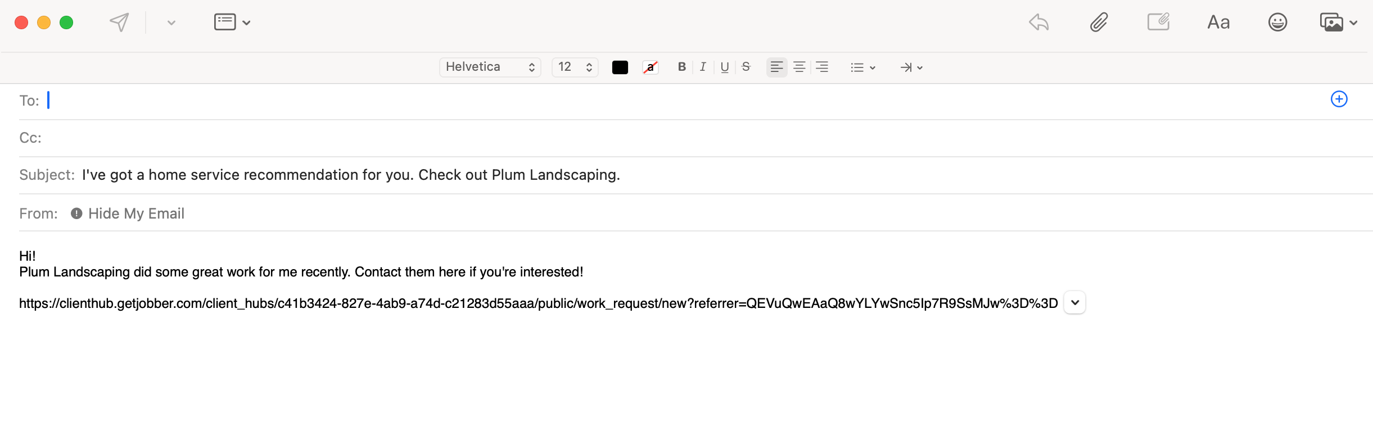The height and width of the screenshot is (445, 1373).
Task: Enable strikethrough text
Action: tap(746, 67)
